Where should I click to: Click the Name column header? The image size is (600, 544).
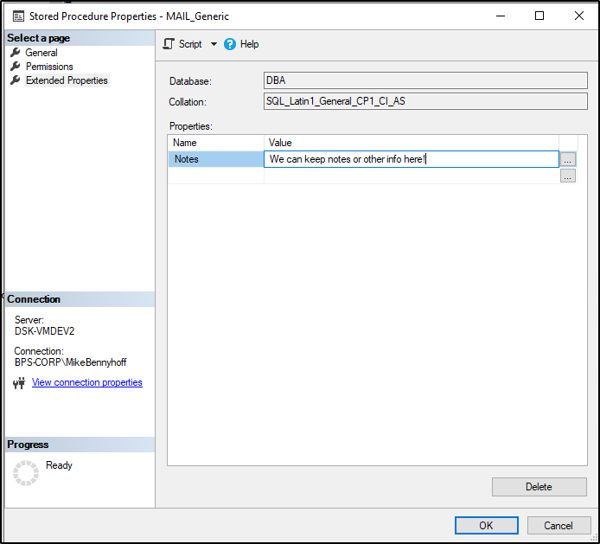pos(216,143)
